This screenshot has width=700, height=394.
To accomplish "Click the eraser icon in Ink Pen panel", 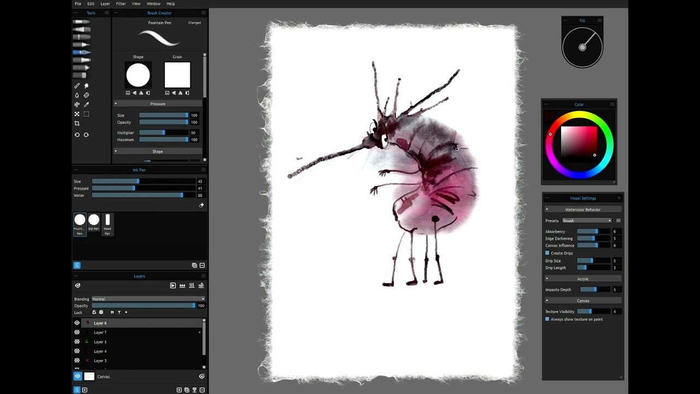I will [x=201, y=205].
